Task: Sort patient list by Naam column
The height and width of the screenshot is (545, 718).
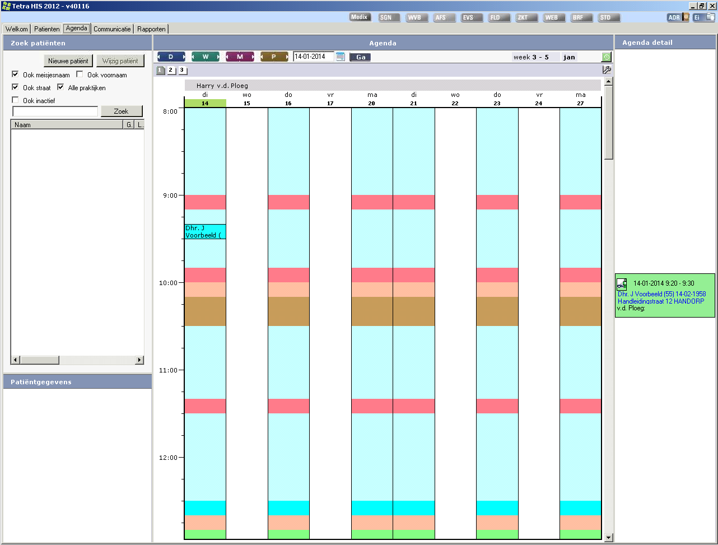Action: click(67, 125)
